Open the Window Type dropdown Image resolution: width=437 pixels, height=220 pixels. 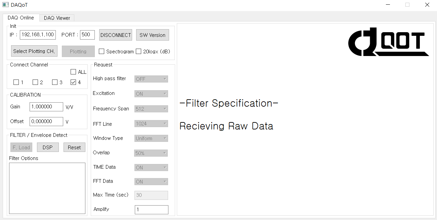pyautogui.click(x=151, y=138)
